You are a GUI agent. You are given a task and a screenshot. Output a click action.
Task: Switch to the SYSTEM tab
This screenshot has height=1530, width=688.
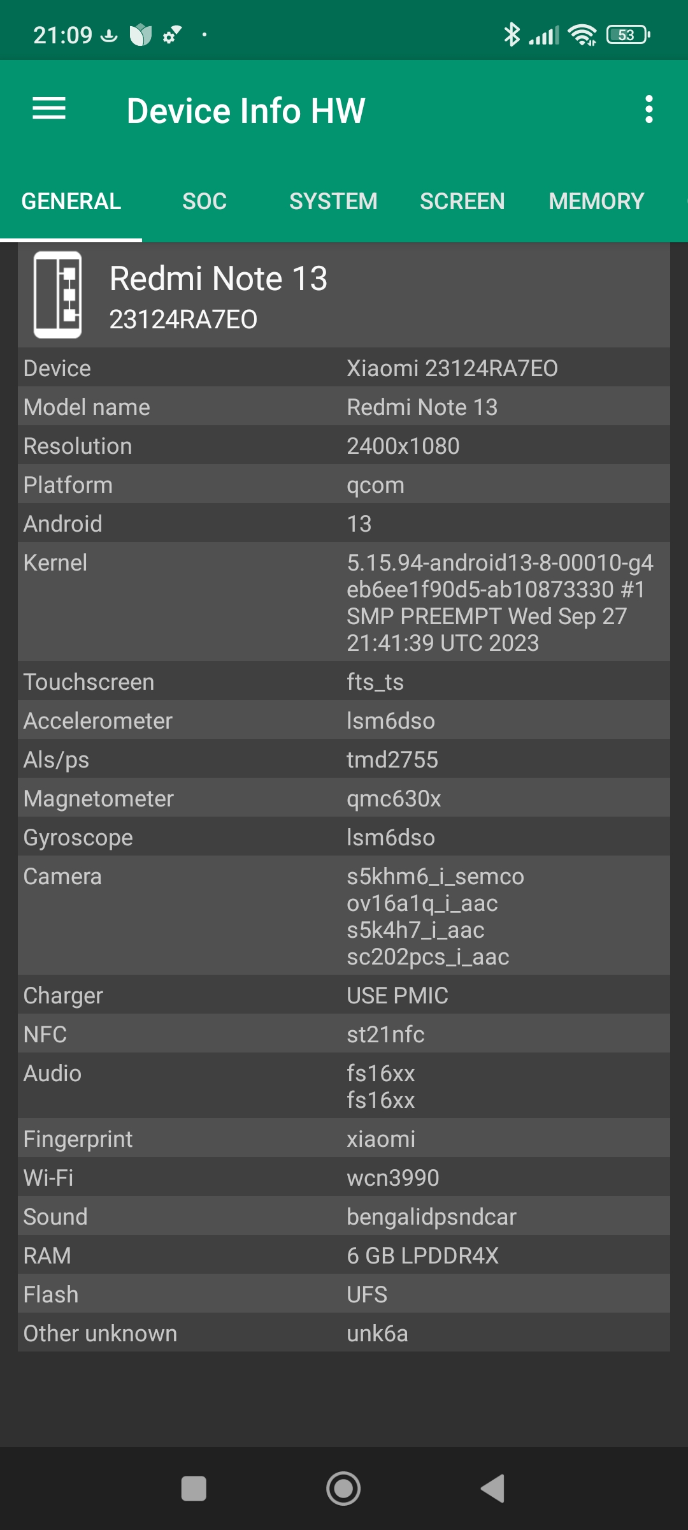click(x=333, y=201)
